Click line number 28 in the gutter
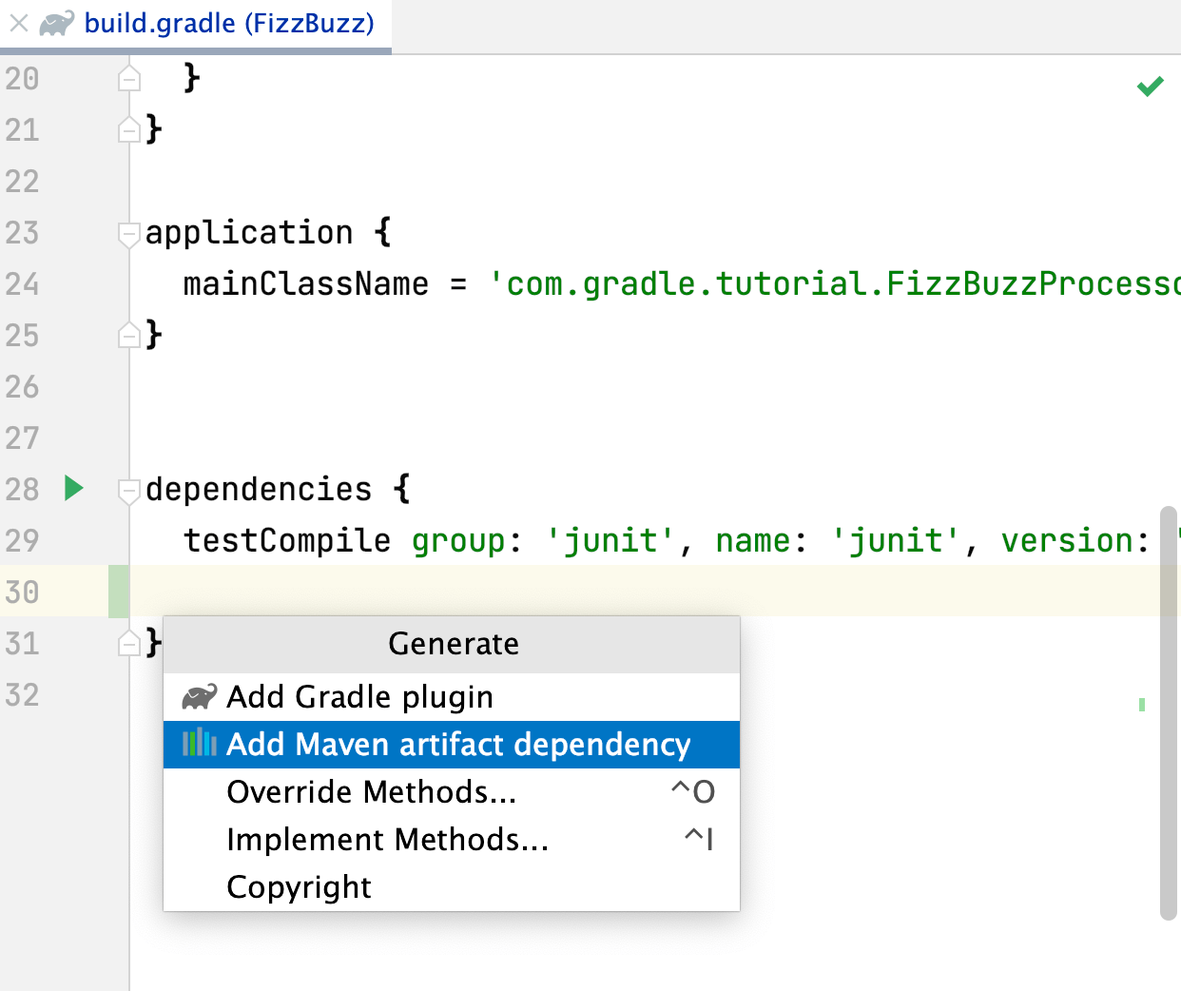The image size is (1181, 991). 22,490
